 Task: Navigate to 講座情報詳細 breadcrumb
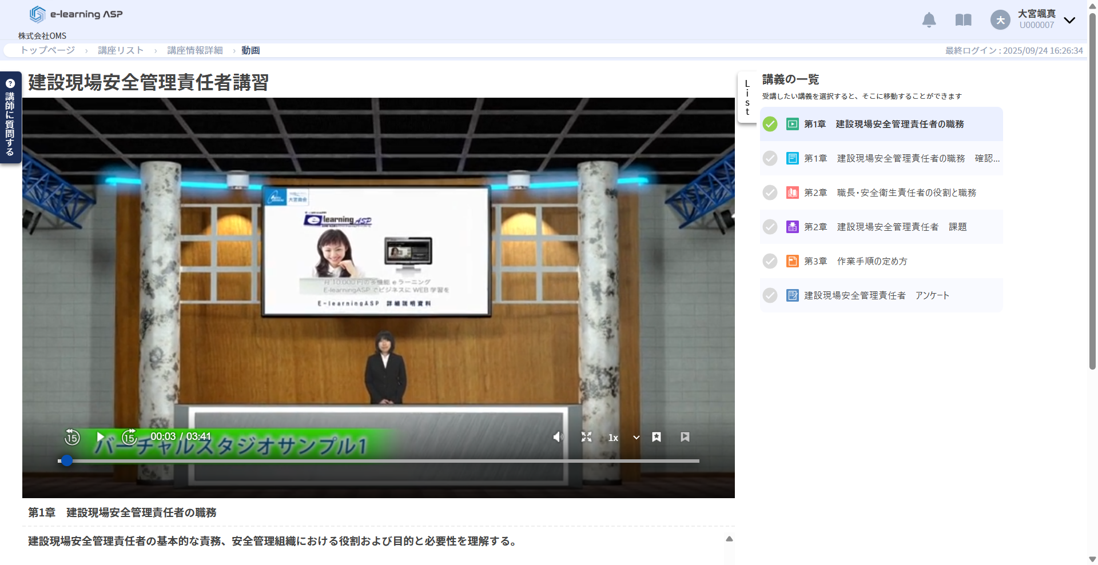point(194,50)
